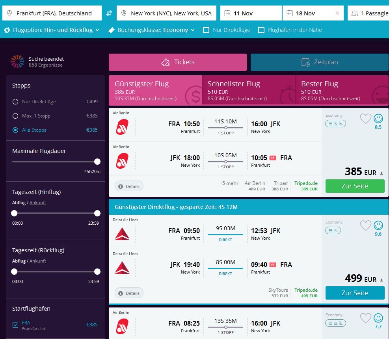The image size is (389, 339).
Task: Click the Rückflug 00:00 start time handle
Action: (x=14, y=272)
